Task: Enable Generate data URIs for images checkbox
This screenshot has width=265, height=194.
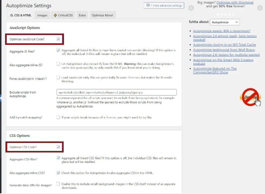Action: tap(58, 184)
